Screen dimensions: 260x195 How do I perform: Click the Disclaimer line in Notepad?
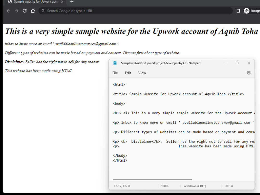pos(184,141)
